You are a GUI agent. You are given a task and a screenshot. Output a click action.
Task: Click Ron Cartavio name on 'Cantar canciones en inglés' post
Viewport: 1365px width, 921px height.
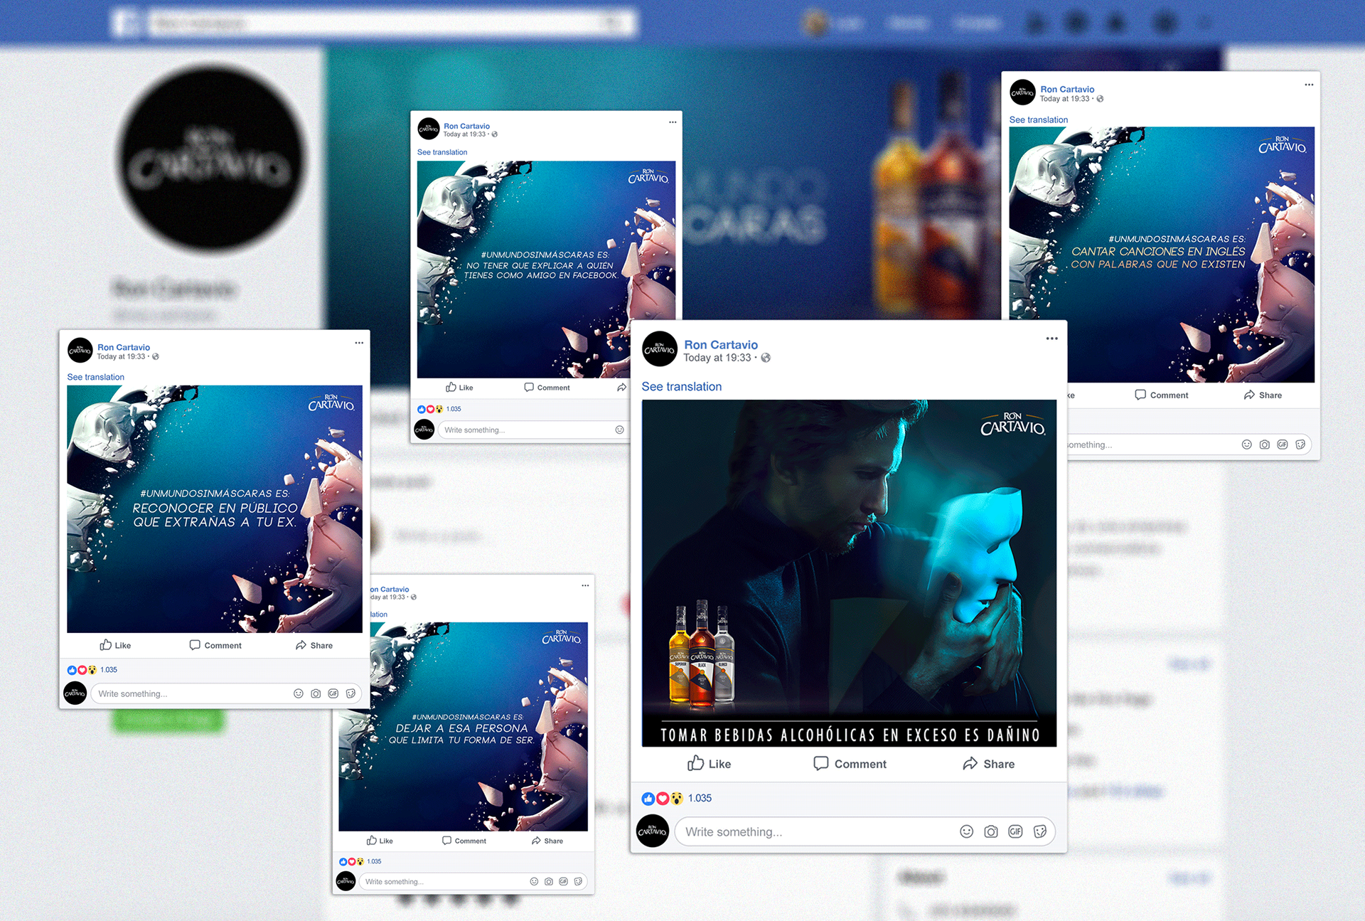tap(1067, 89)
